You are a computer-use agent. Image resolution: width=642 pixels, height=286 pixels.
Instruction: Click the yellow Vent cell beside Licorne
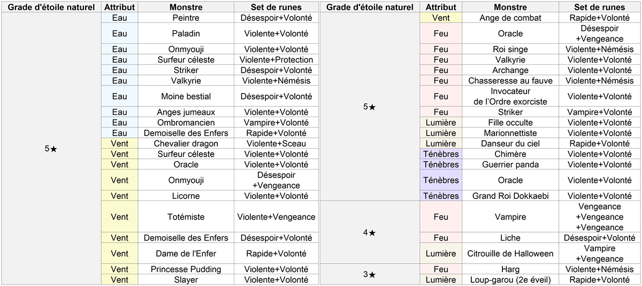pos(119,196)
